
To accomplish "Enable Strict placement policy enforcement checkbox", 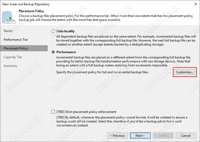I will [x=53, y=112].
